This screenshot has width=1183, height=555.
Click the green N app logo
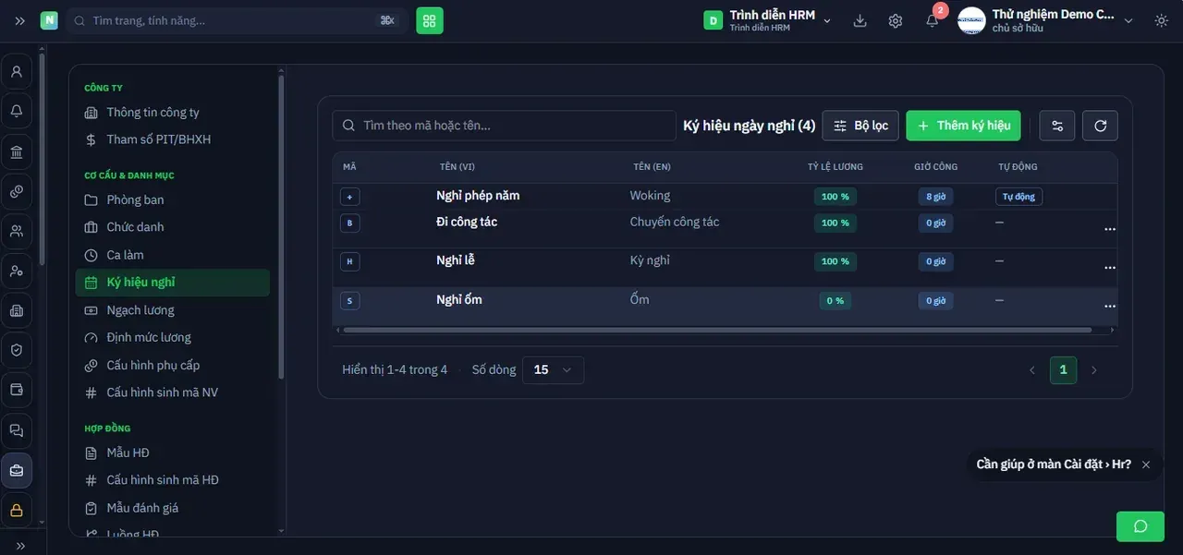[x=49, y=20]
